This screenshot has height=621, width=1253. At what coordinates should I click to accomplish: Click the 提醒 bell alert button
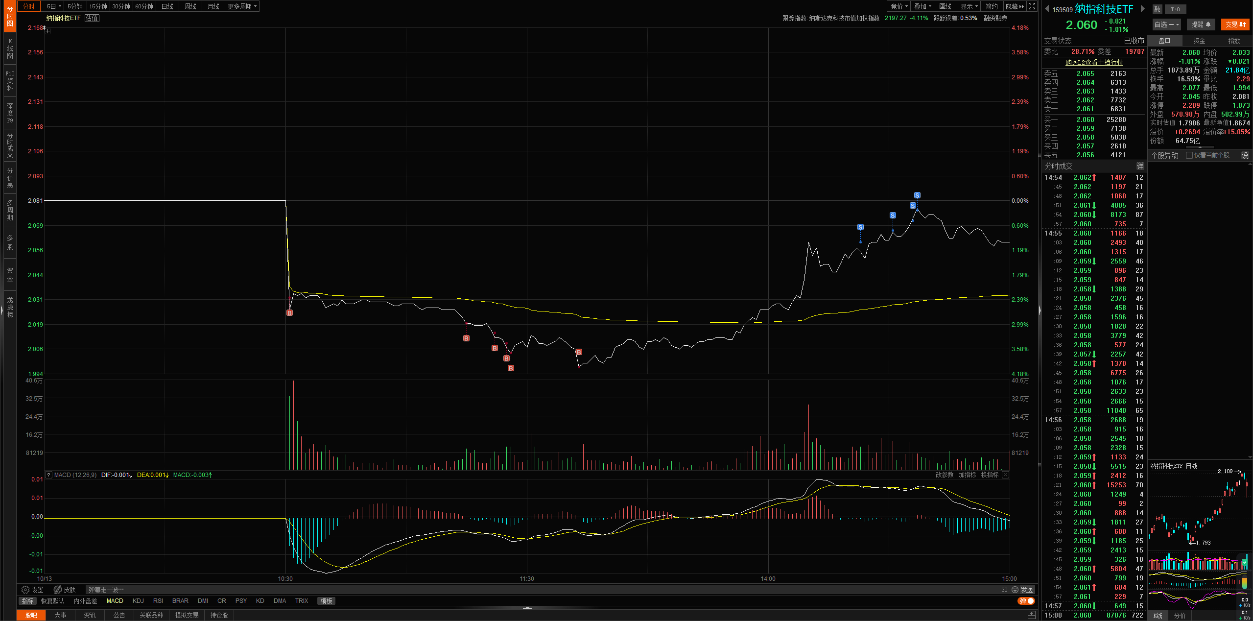(1201, 24)
